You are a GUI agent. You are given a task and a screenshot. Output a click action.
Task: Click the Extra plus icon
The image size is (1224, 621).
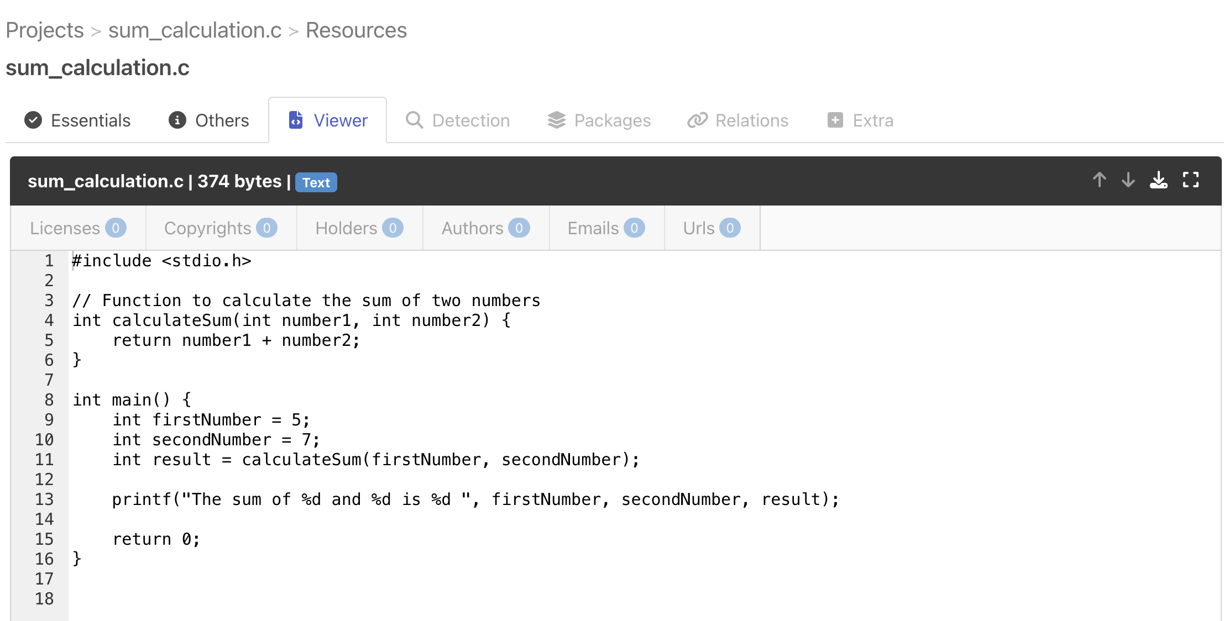835,120
